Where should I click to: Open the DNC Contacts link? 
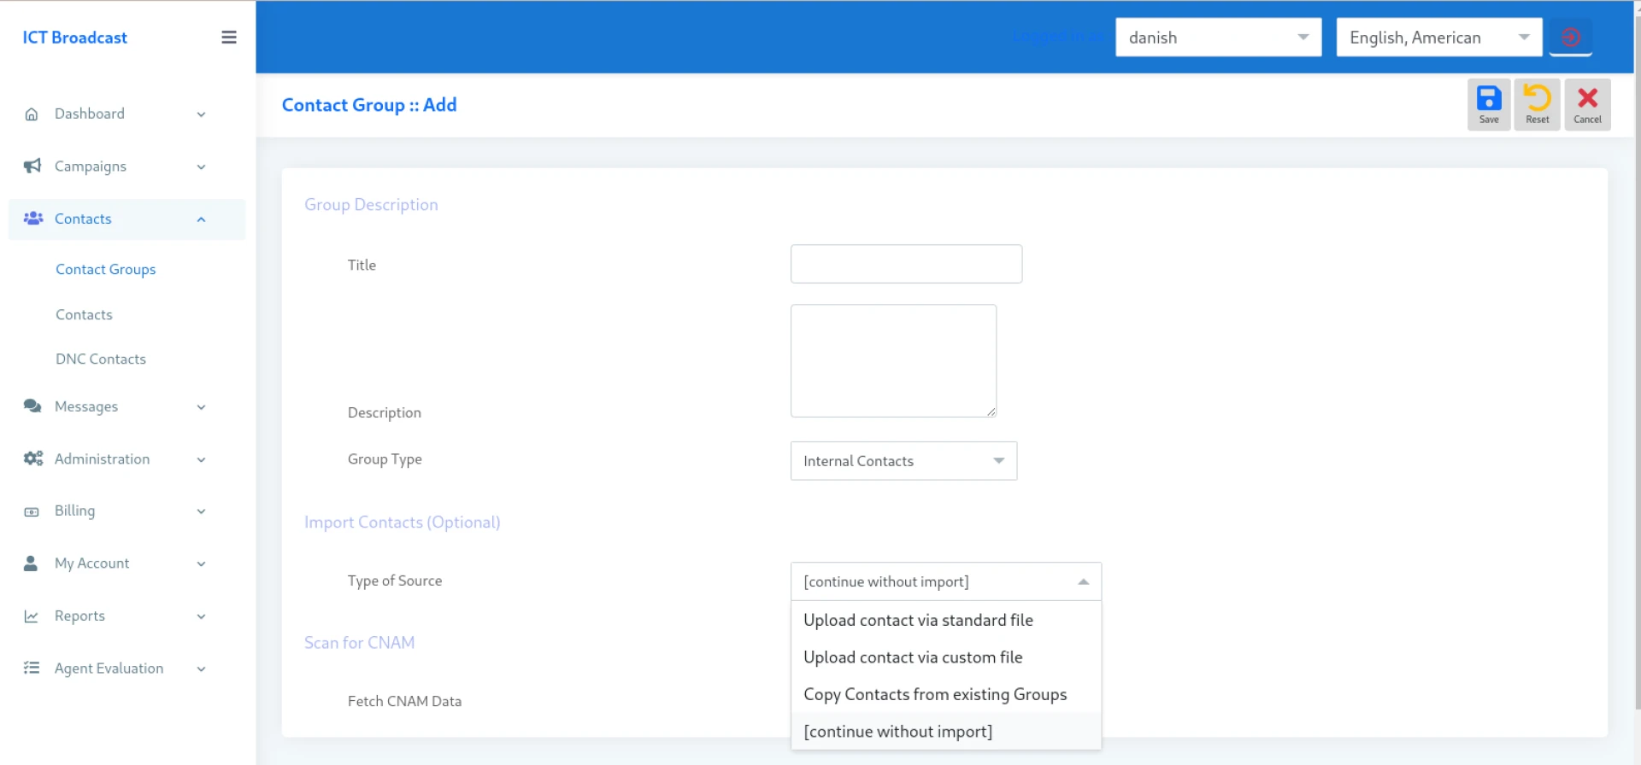click(x=101, y=359)
